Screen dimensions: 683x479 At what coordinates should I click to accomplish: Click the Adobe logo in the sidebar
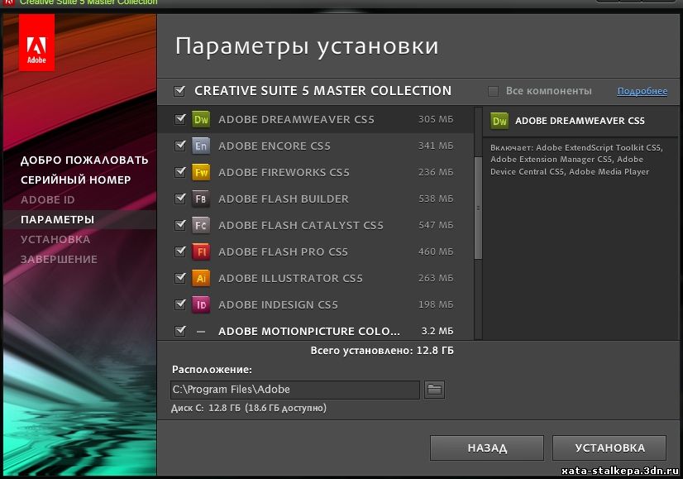[x=36, y=42]
